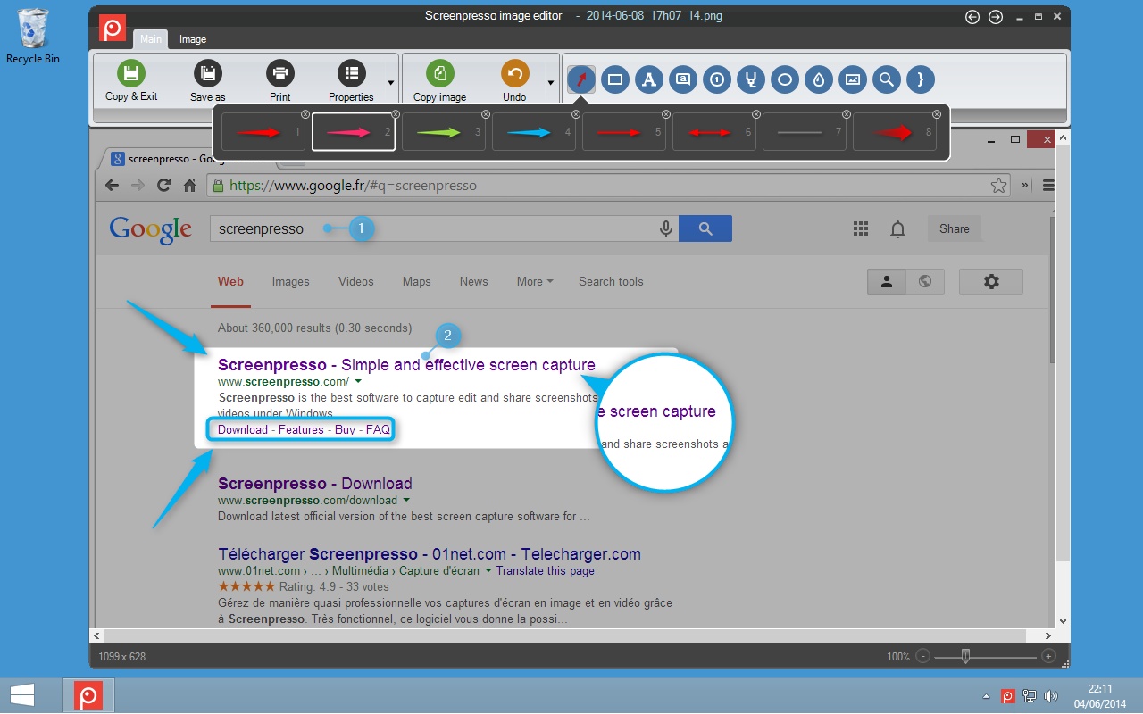Click the Copy & Exit button
The image size is (1143, 714).
tap(131, 81)
